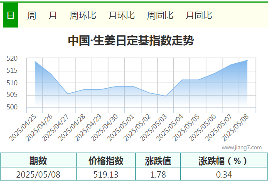
Task: Select the 日 (daily) tab
Action: 10,15
